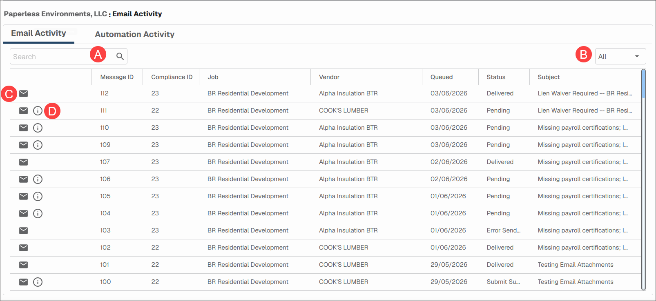Click info icon for message 110
Viewport: 656px width, 301px height.
click(x=38, y=128)
